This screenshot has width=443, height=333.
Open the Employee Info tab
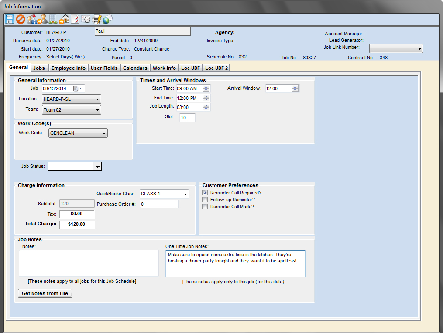(69, 68)
